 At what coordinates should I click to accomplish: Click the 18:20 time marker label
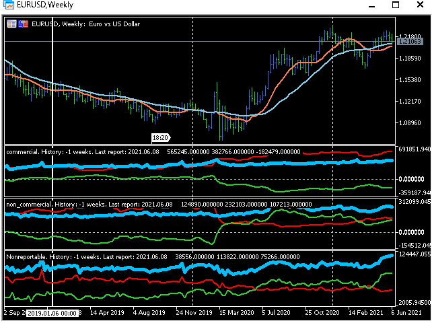[161, 137]
